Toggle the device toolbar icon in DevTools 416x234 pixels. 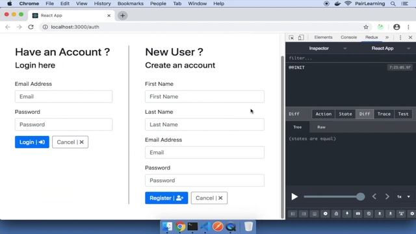pyautogui.click(x=301, y=38)
